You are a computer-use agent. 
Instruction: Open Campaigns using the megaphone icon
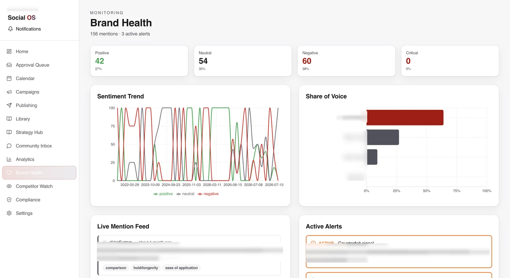point(9,92)
